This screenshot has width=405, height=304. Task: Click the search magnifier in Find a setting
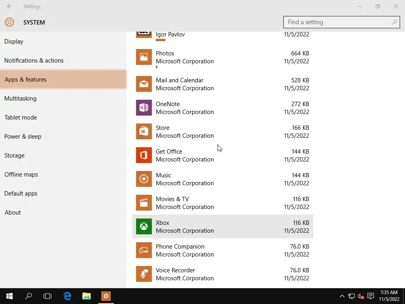click(394, 22)
